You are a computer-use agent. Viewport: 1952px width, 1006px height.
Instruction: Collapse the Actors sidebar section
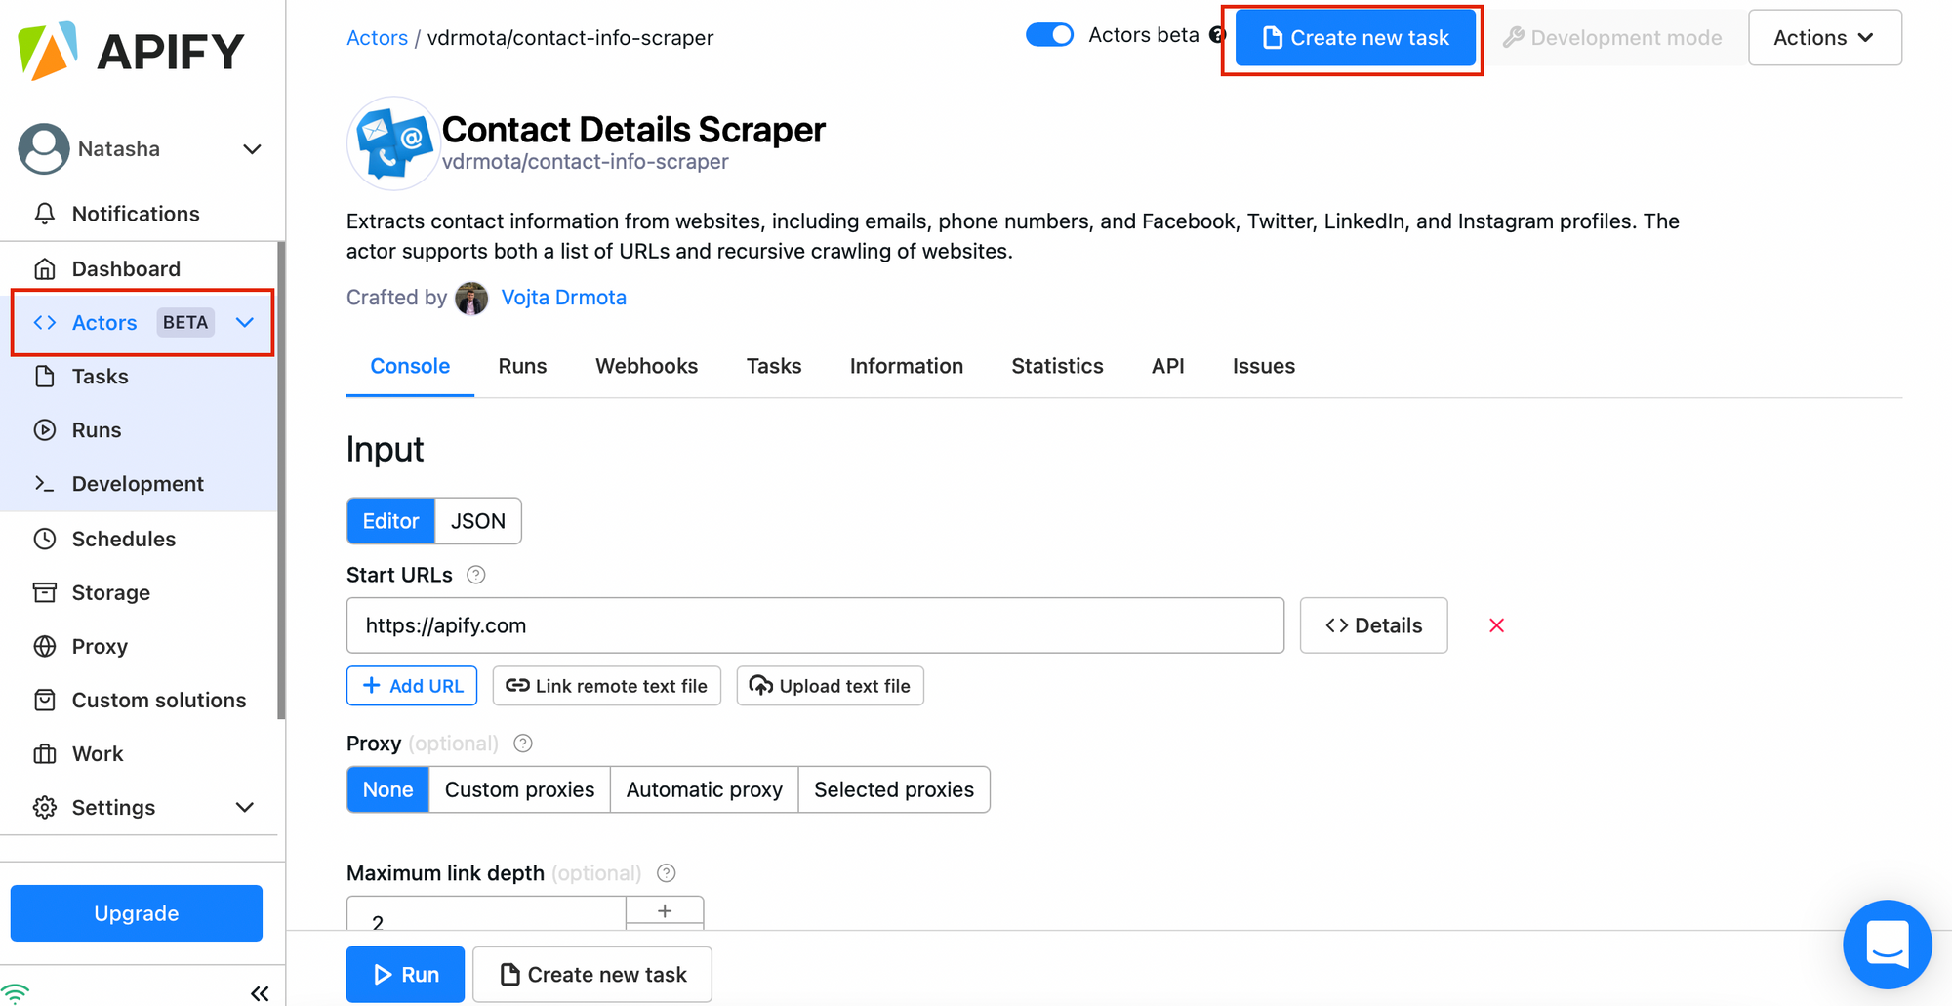pos(245,322)
